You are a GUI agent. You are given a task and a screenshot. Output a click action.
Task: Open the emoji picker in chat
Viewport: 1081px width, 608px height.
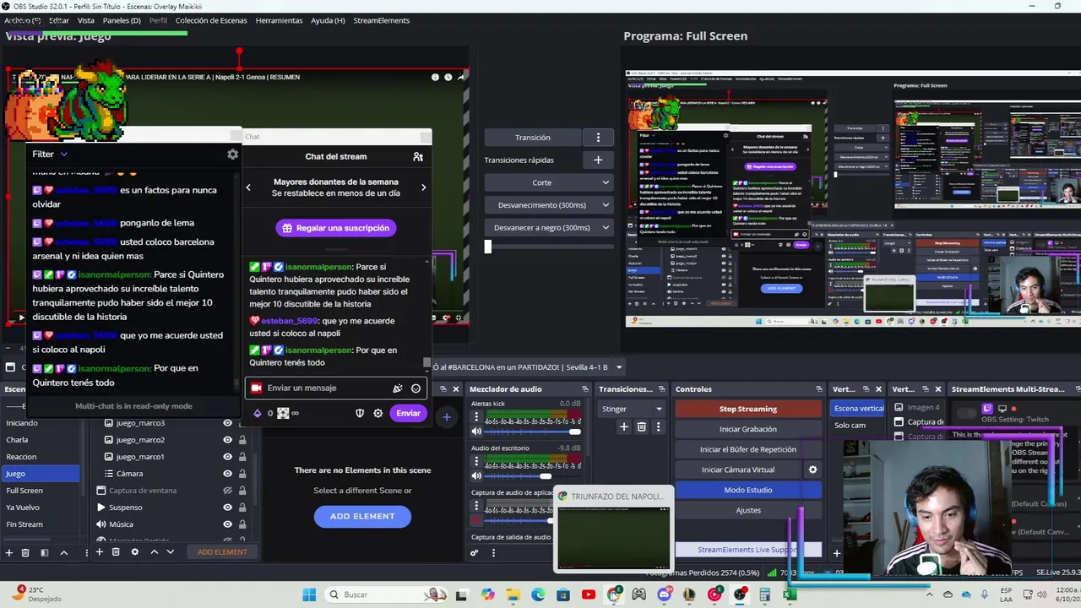[416, 388]
